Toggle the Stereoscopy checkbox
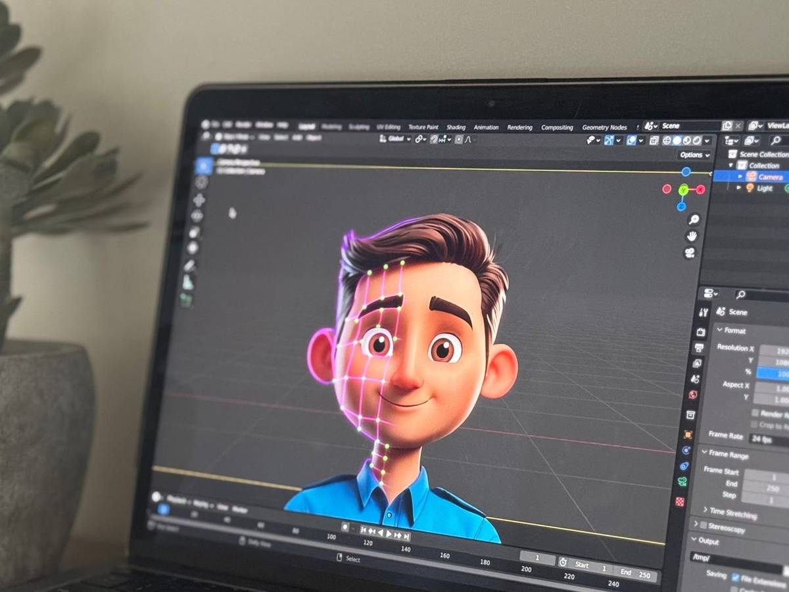The image size is (789, 592). click(704, 526)
